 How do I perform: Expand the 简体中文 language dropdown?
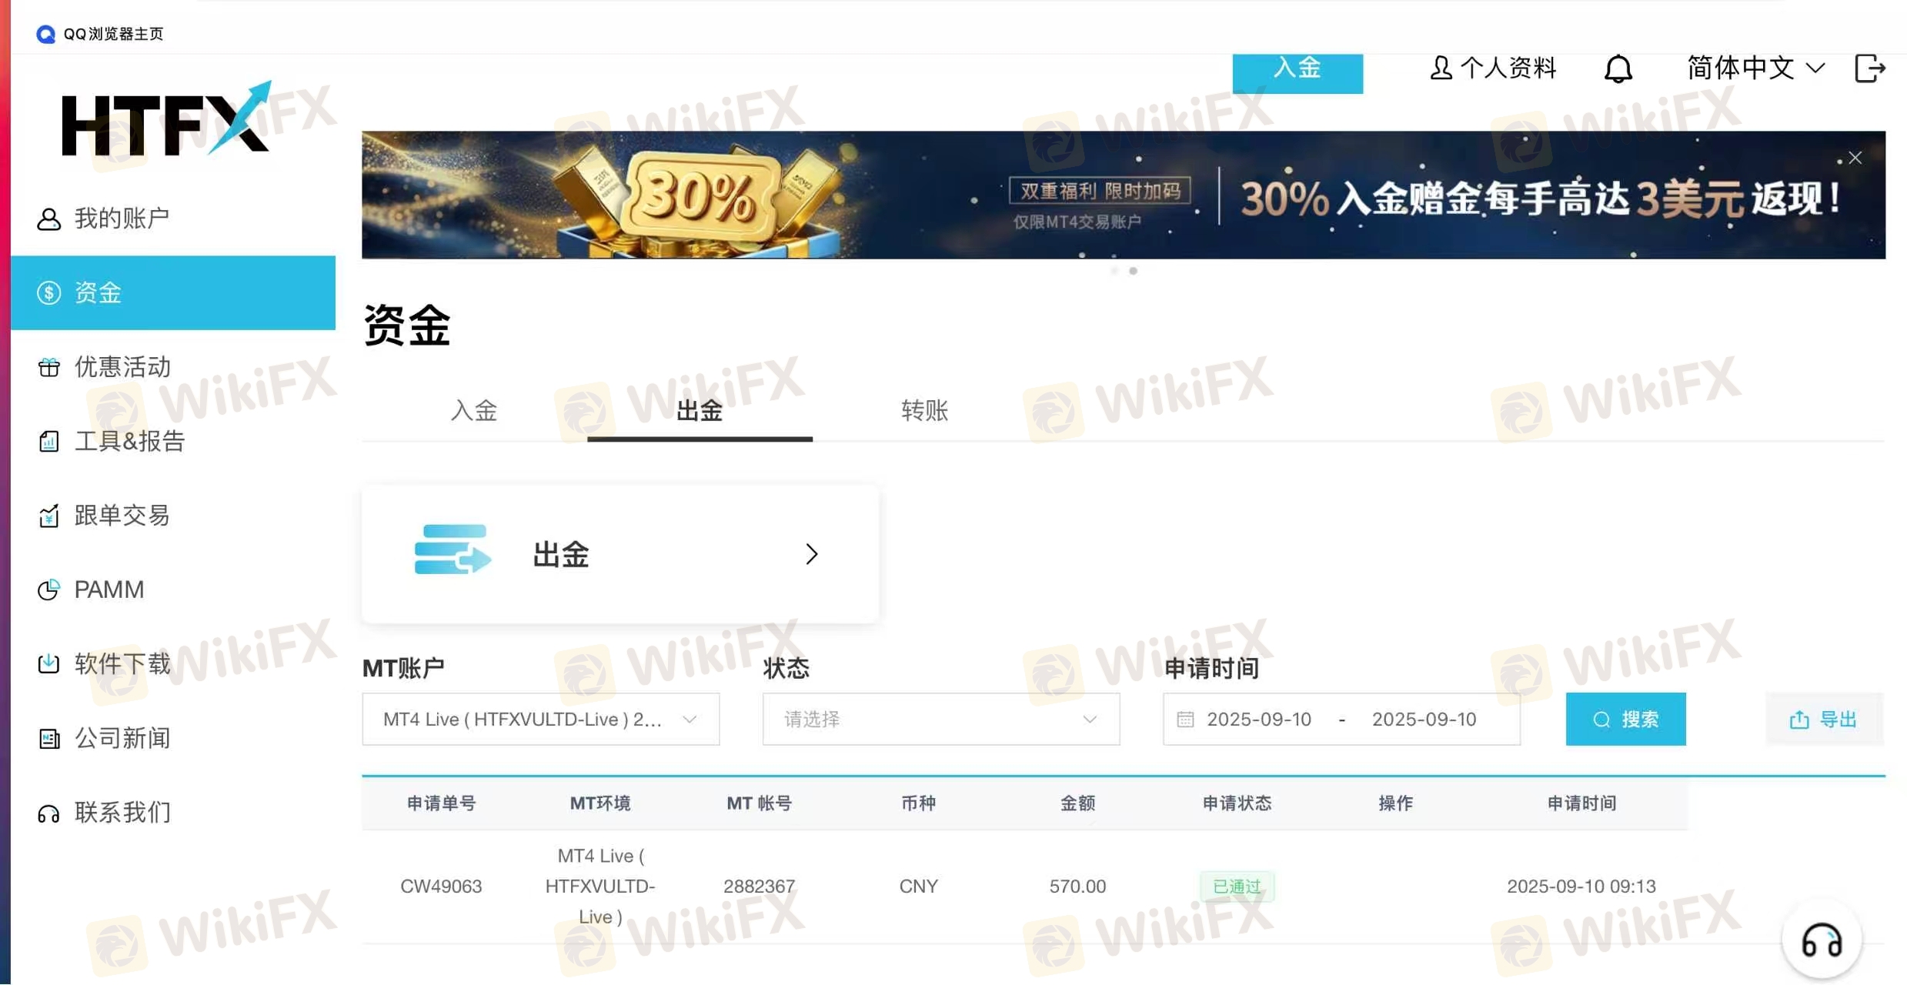[x=1755, y=68]
